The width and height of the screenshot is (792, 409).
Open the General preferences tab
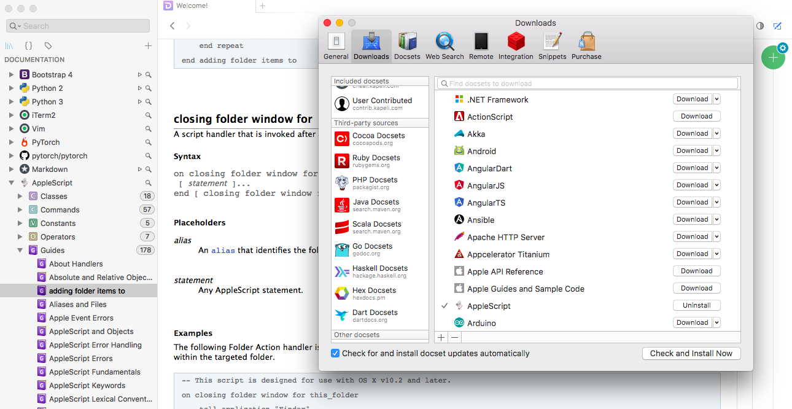coord(336,46)
